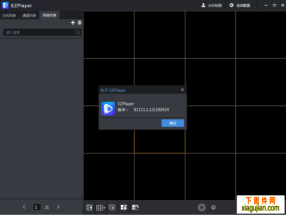
Task: Open 系统配置 system configuration
Action: (240, 5)
